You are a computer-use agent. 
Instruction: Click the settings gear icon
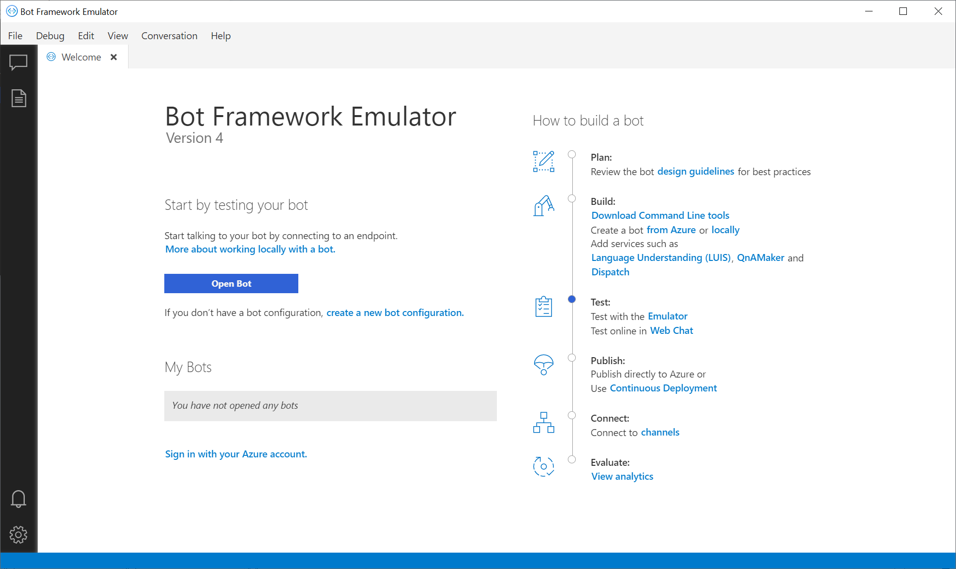pyautogui.click(x=18, y=534)
